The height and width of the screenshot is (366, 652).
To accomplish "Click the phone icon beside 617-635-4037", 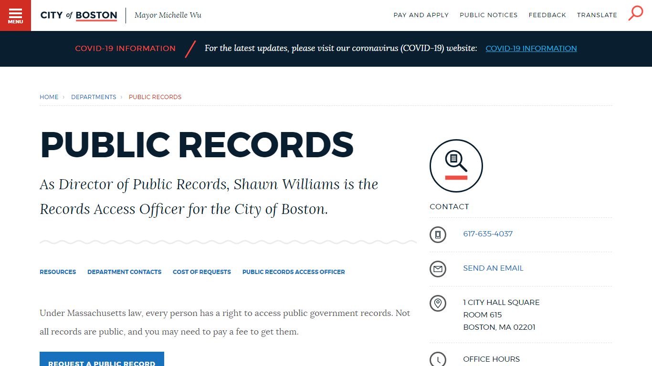I will click(x=438, y=234).
